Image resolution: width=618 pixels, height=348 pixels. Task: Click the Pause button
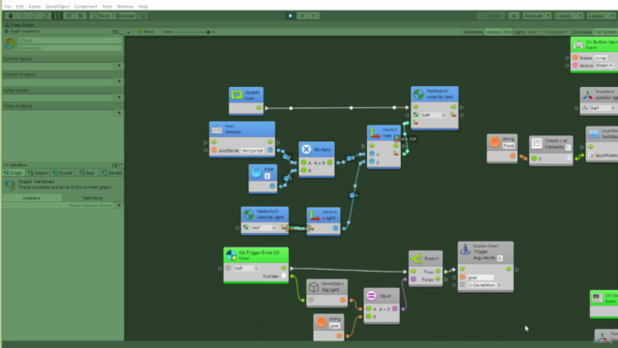coord(302,15)
